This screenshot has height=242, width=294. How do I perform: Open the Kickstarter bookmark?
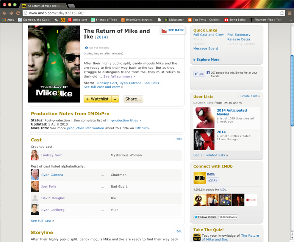[174, 20]
